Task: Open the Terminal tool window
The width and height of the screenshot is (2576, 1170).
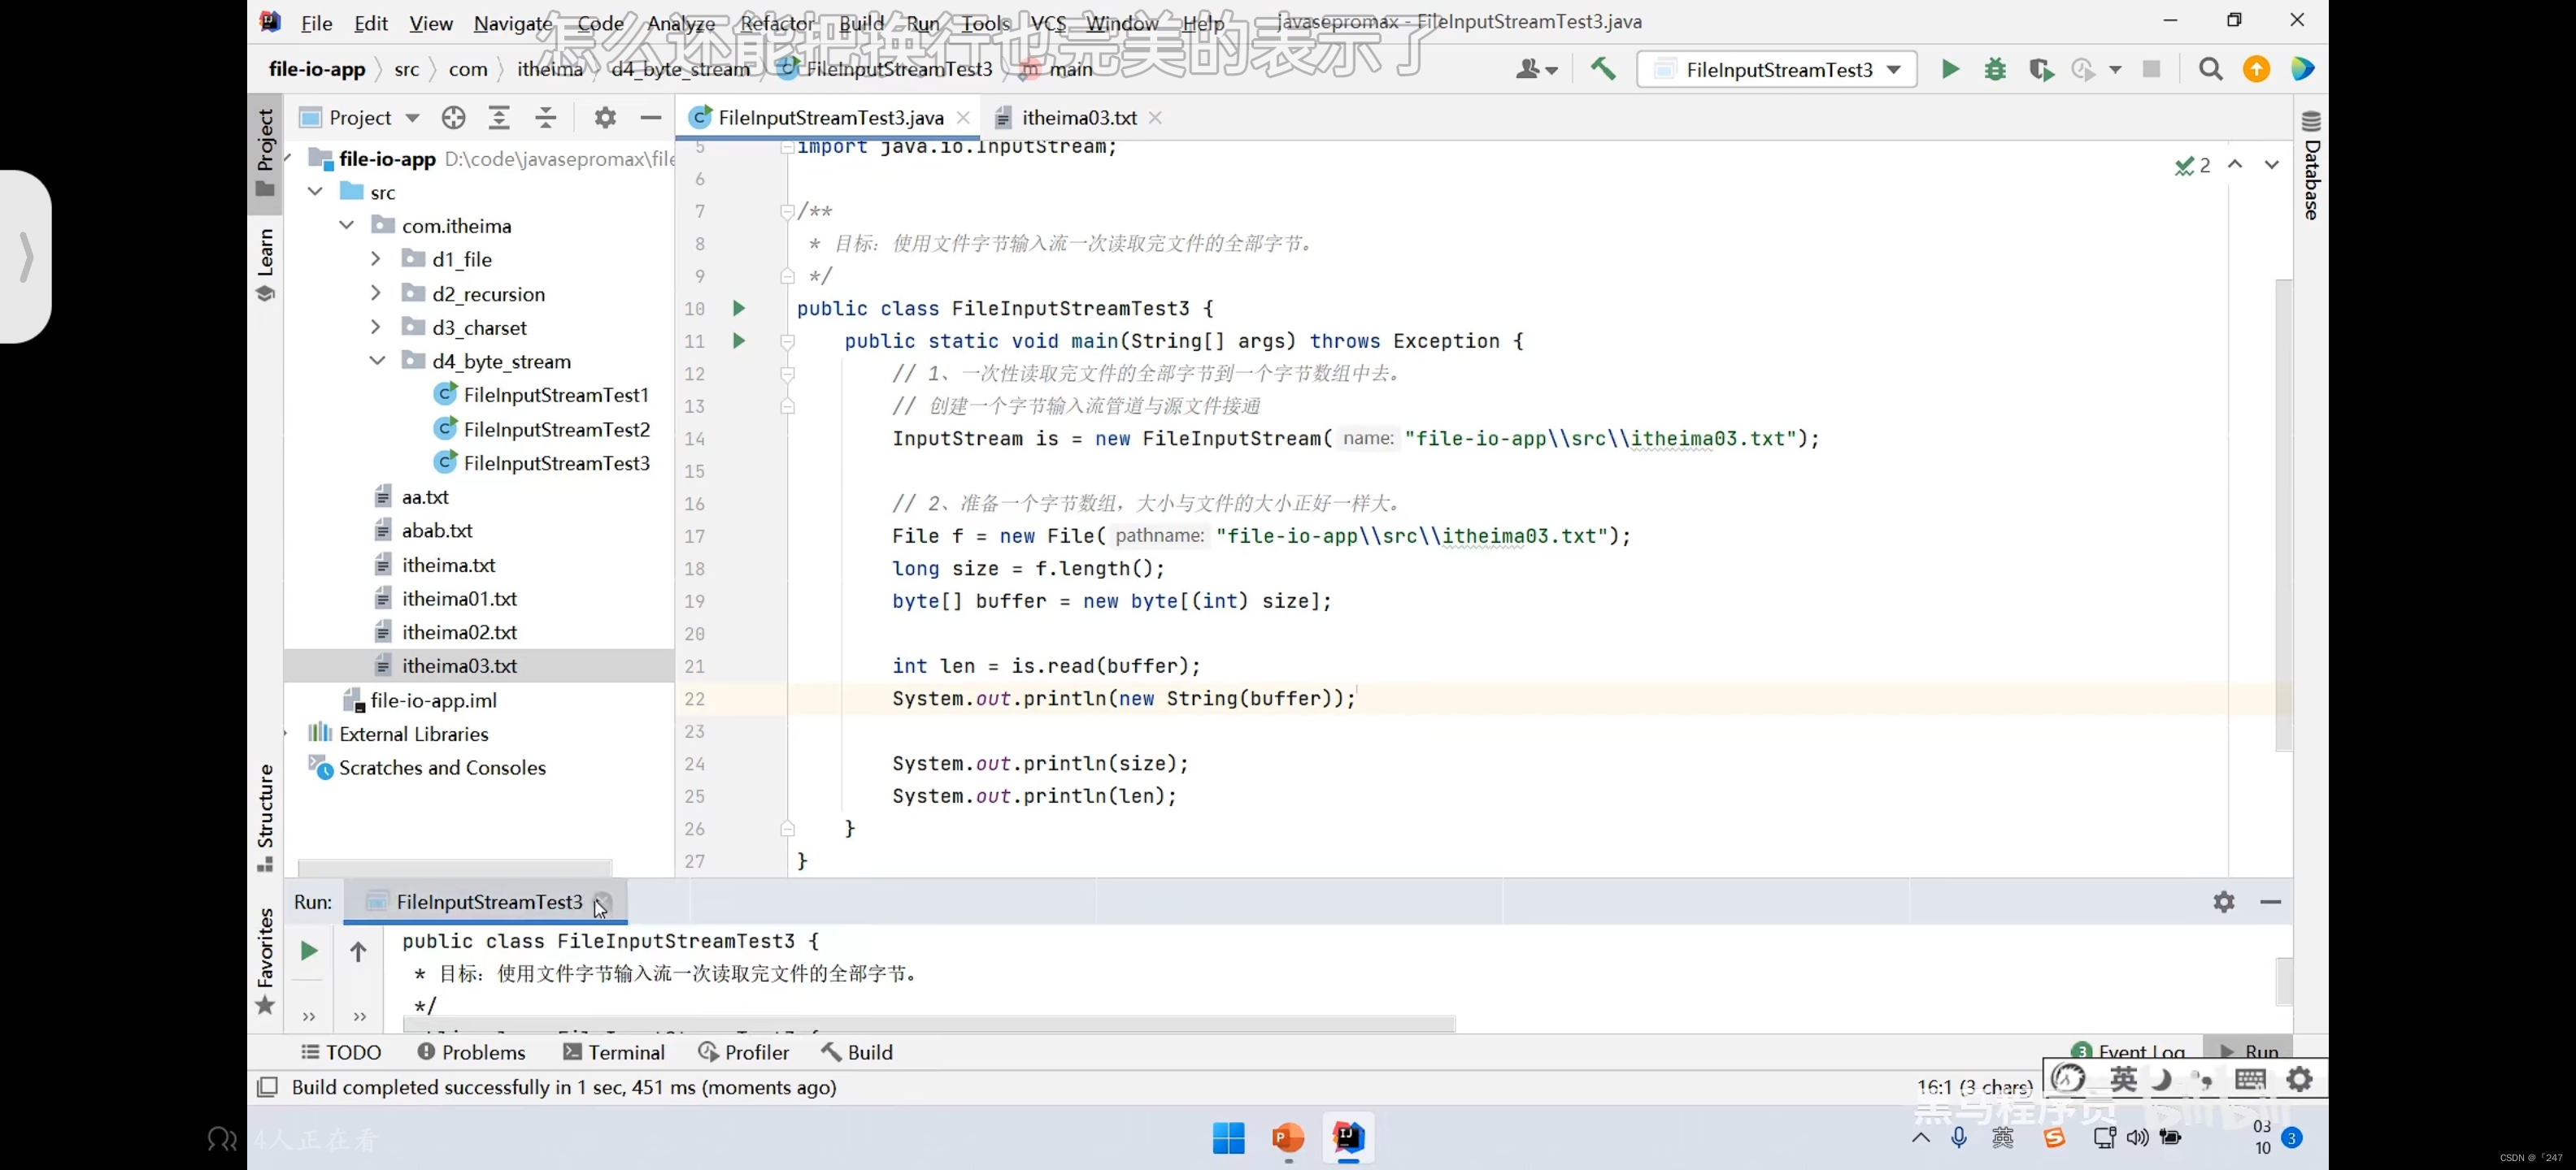Action: point(614,1052)
